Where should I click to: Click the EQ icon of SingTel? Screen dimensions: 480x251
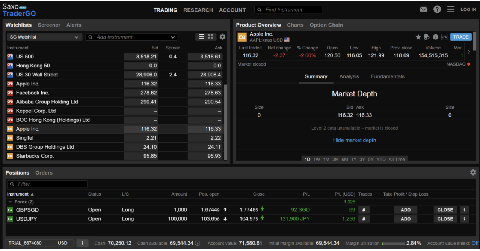coord(10,138)
